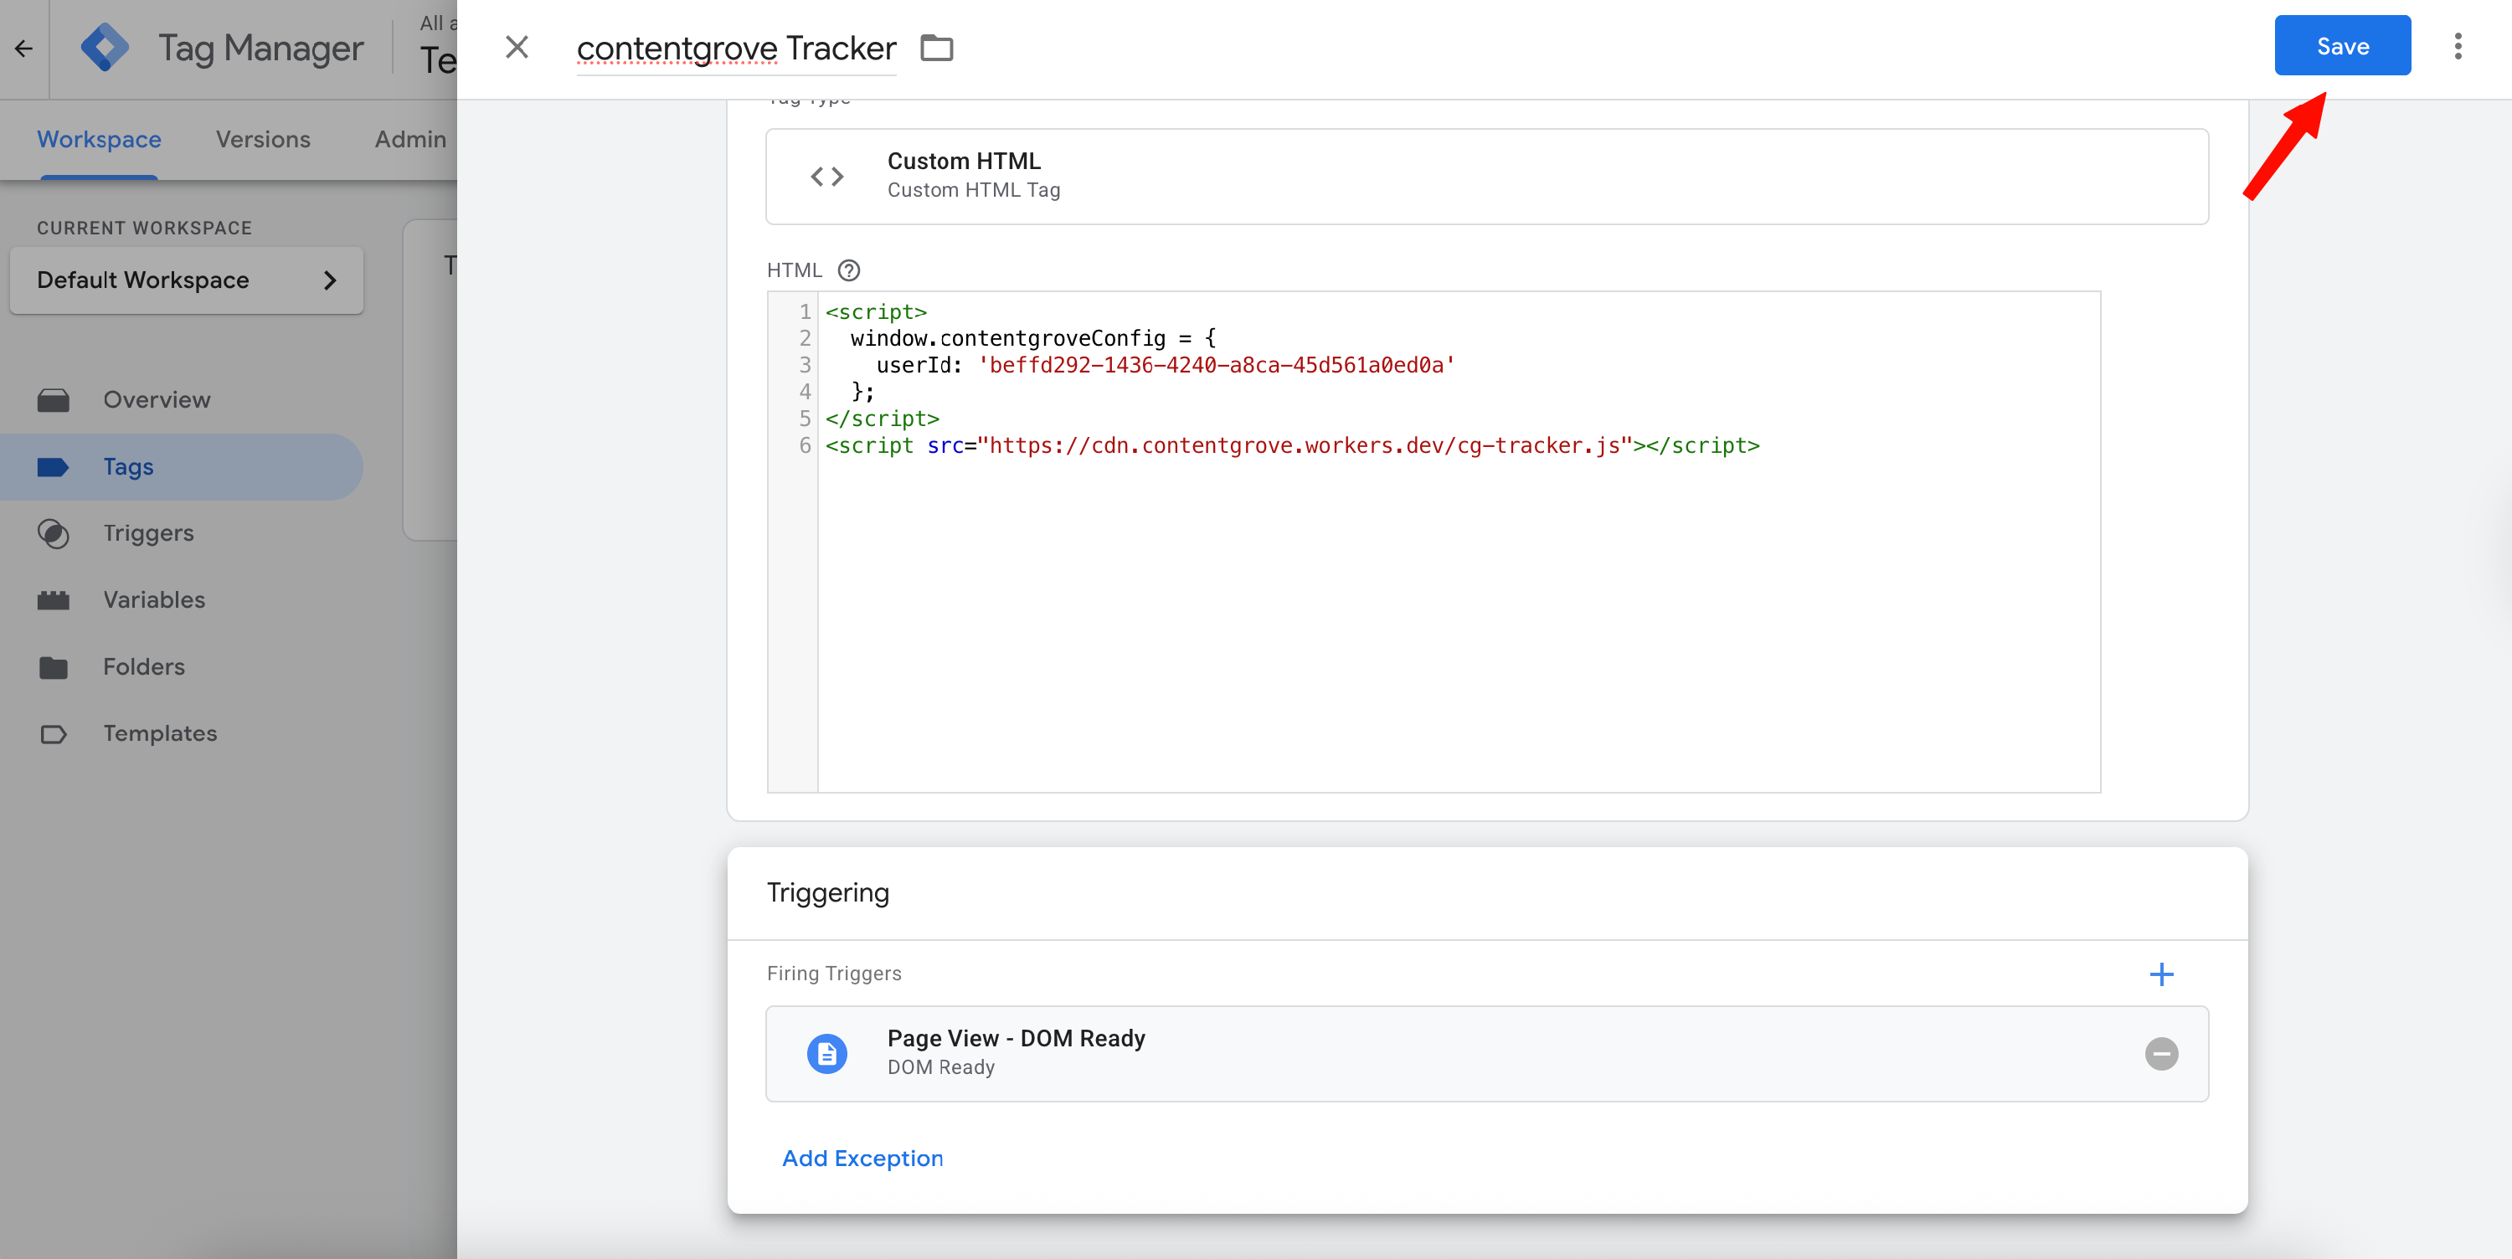
Task: Open the HTML help question-mark icon
Action: pyautogui.click(x=848, y=270)
